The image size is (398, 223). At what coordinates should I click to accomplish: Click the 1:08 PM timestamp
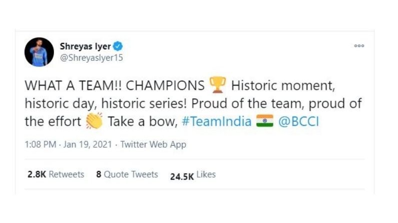(41, 144)
